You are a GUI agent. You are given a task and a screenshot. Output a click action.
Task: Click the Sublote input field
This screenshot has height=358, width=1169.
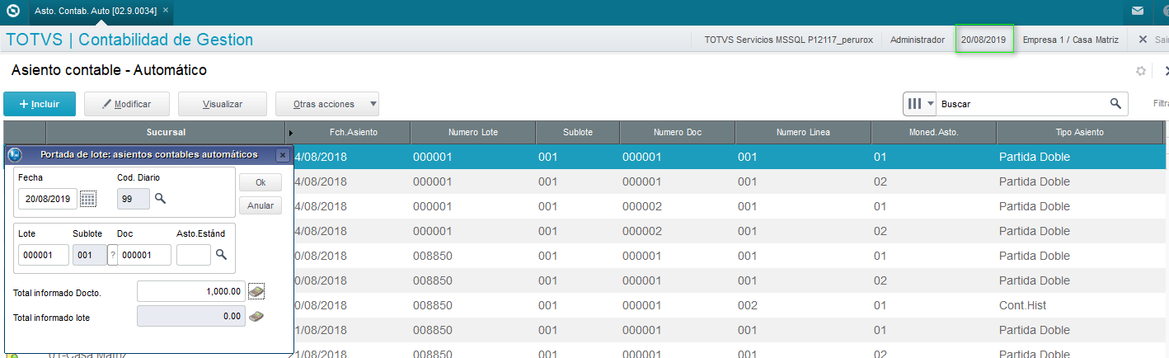(90, 256)
